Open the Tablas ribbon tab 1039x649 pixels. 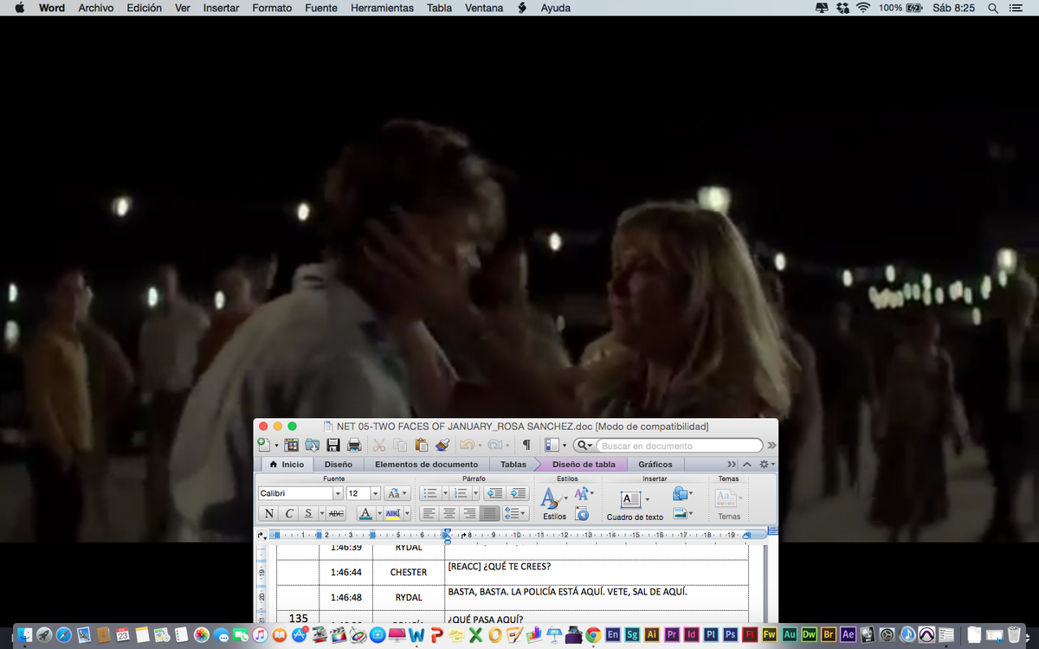click(513, 464)
